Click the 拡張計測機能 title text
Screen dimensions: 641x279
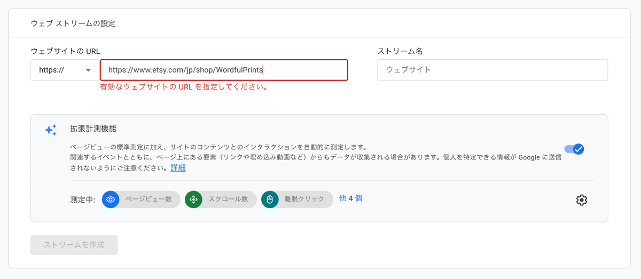[x=93, y=129]
